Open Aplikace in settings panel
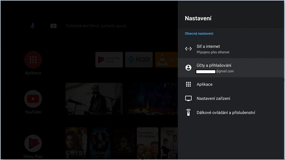Image resolution: width=285 pixels, height=160 pixels. [x=231, y=84]
